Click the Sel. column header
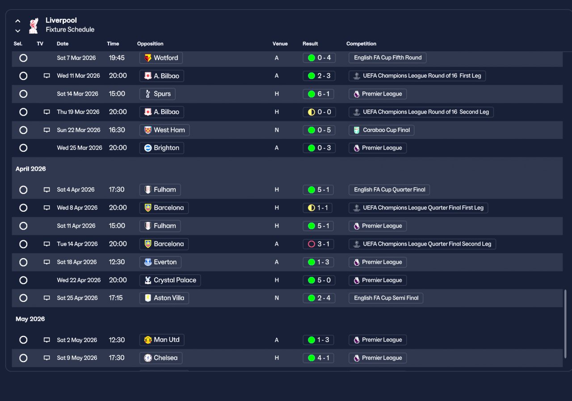Image resolution: width=572 pixels, height=401 pixels. click(x=18, y=44)
